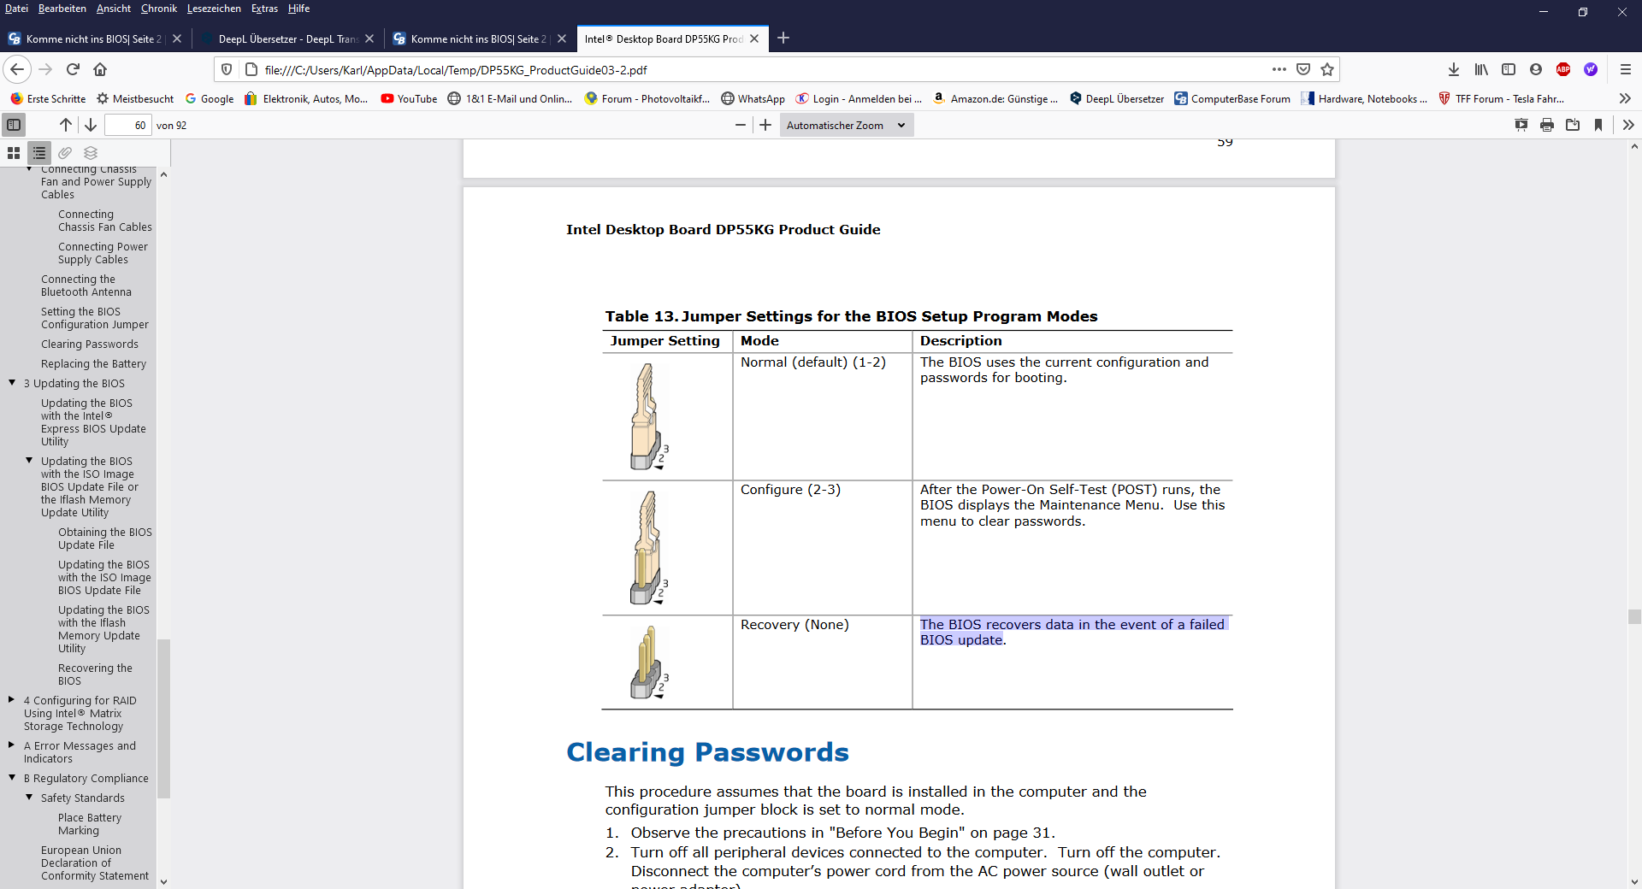Expand A Error Messages and Indicators
The width and height of the screenshot is (1642, 889).
pyautogui.click(x=12, y=745)
